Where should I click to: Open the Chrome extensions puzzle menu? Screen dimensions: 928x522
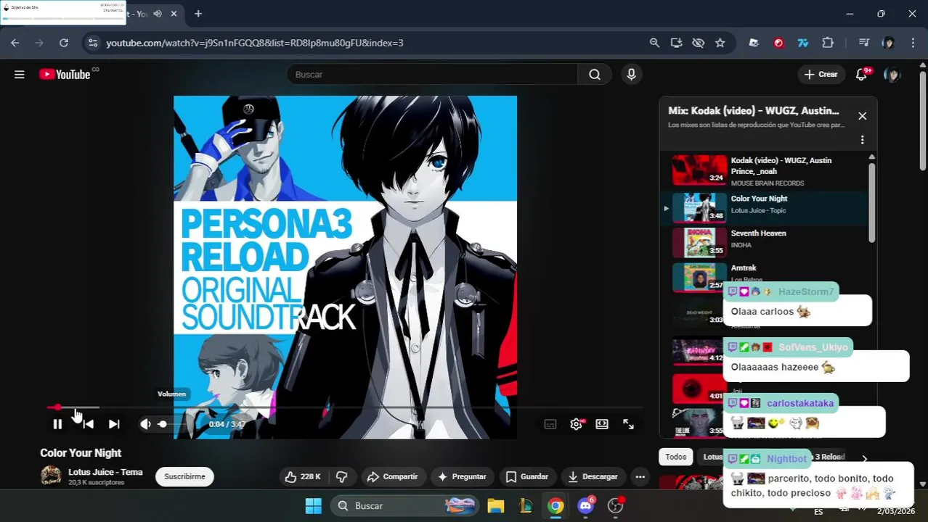[x=828, y=43]
